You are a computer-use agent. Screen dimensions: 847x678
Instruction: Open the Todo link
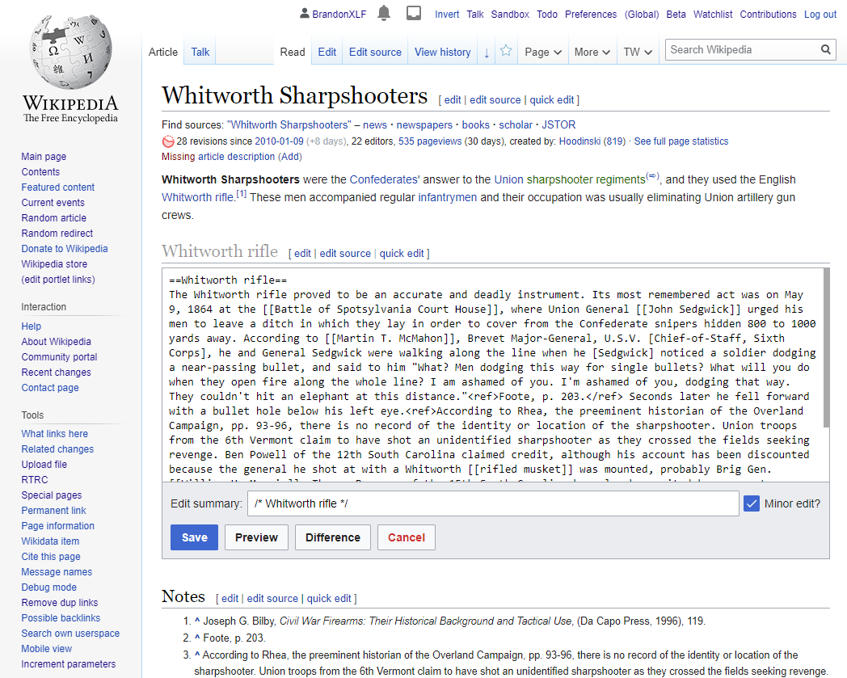tap(547, 14)
